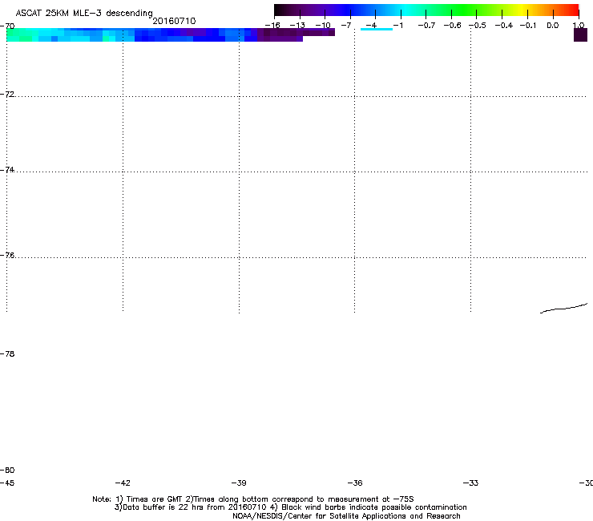This screenshot has width=593, height=521.
Task: Click the "-7" color scale label
Action: coord(346,26)
